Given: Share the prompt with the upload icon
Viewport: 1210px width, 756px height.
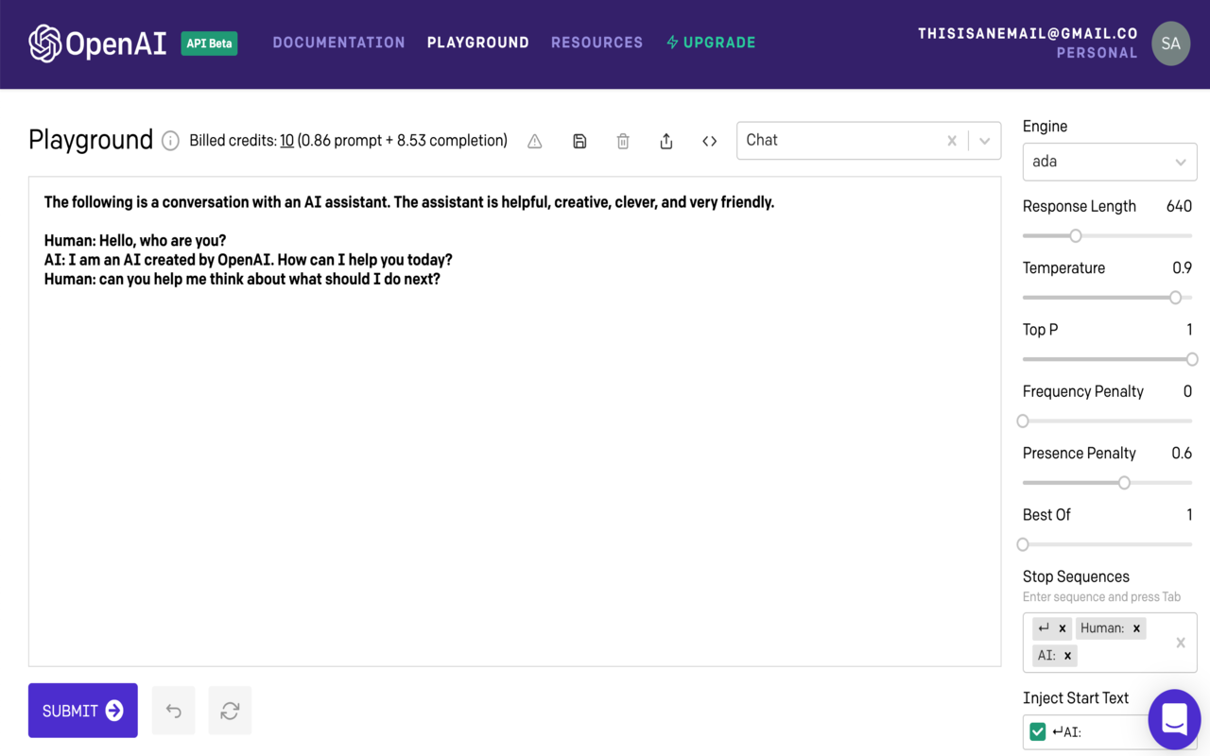Looking at the screenshot, I should [x=666, y=141].
